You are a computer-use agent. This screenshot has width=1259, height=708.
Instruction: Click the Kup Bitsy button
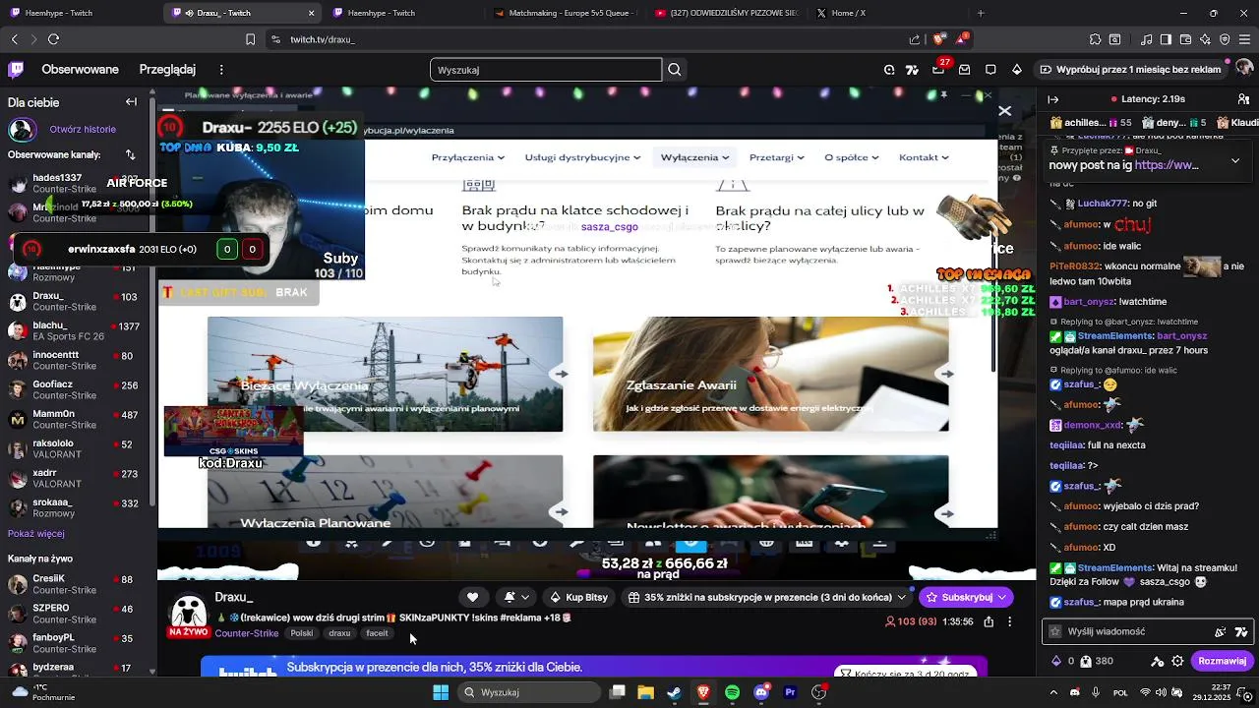point(578,597)
